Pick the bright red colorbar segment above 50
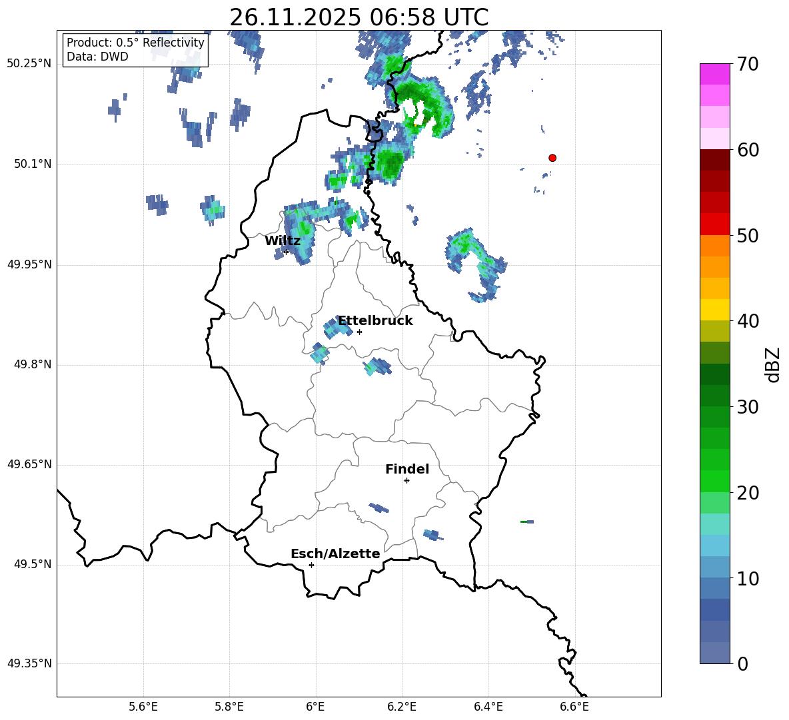The height and width of the screenshot is (720, 789). pyautogui.click(x=715, y=224)
